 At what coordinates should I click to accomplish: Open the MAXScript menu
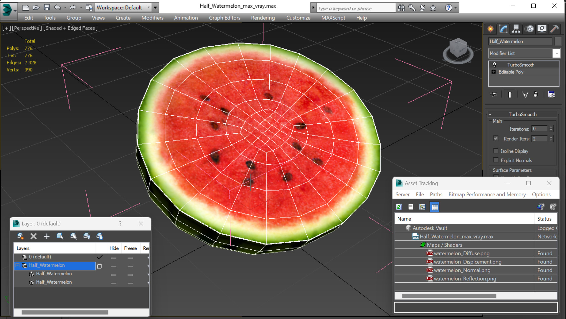(x=333, y=18)
